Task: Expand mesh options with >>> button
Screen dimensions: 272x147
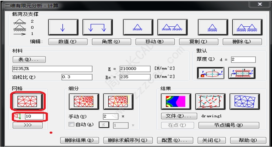Action: 28,125
